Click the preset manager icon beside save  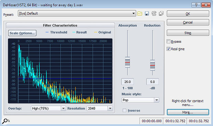154,13
